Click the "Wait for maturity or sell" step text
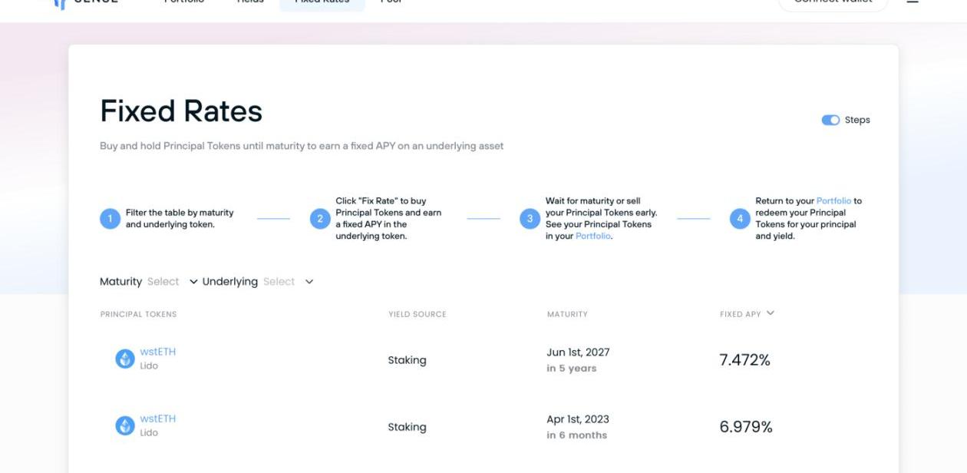The image size is (967, 473). click(601, 219)
